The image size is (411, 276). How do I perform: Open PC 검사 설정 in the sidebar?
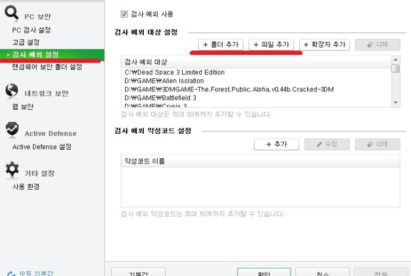coord(31,30)
